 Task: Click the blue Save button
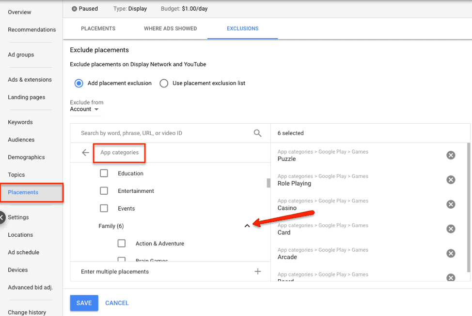tap(84, 303)
